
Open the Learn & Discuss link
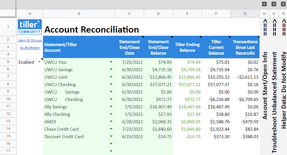pos(30,40)
